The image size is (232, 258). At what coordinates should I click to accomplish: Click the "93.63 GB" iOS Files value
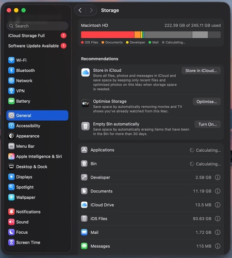202,219
